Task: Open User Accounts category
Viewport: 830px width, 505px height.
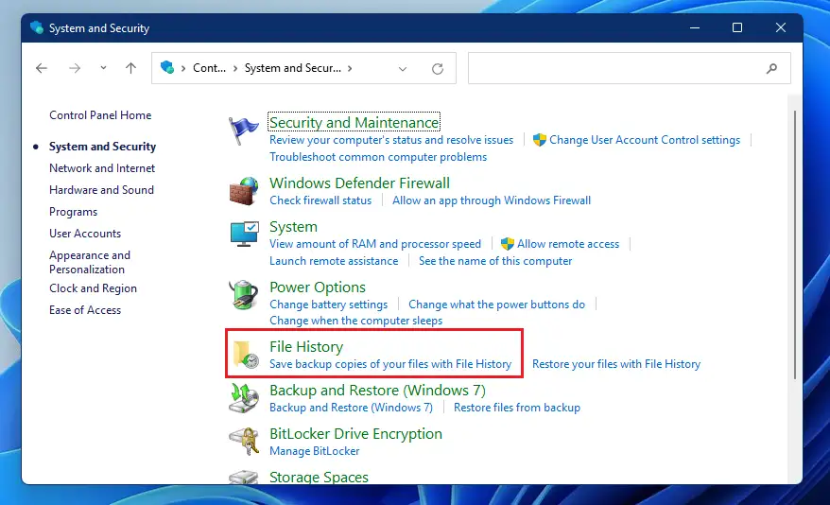Action: (85, 233)
